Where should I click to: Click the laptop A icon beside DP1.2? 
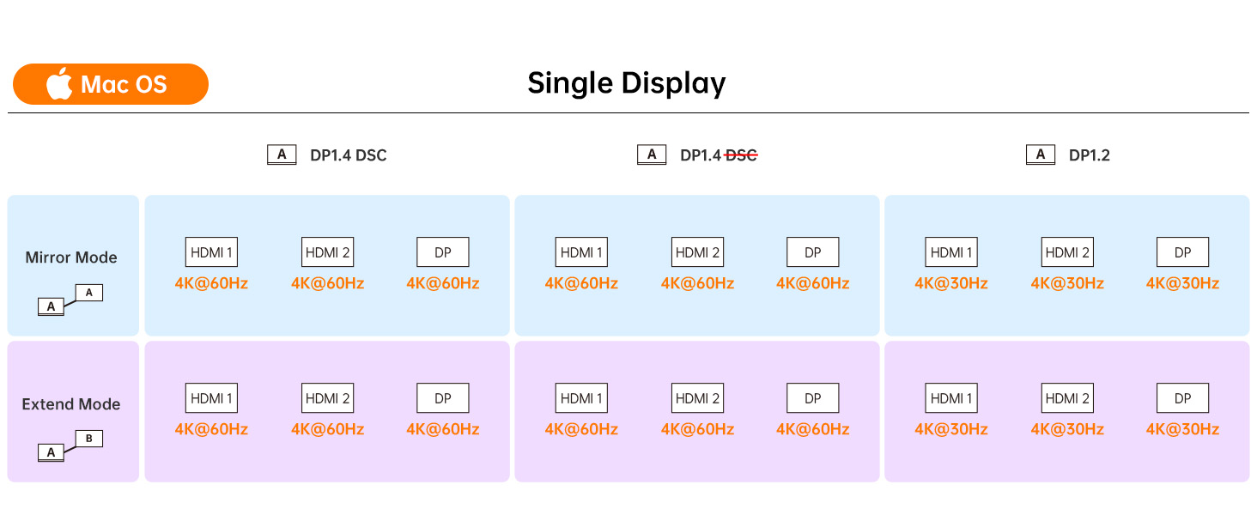(x=1041, y=155)
